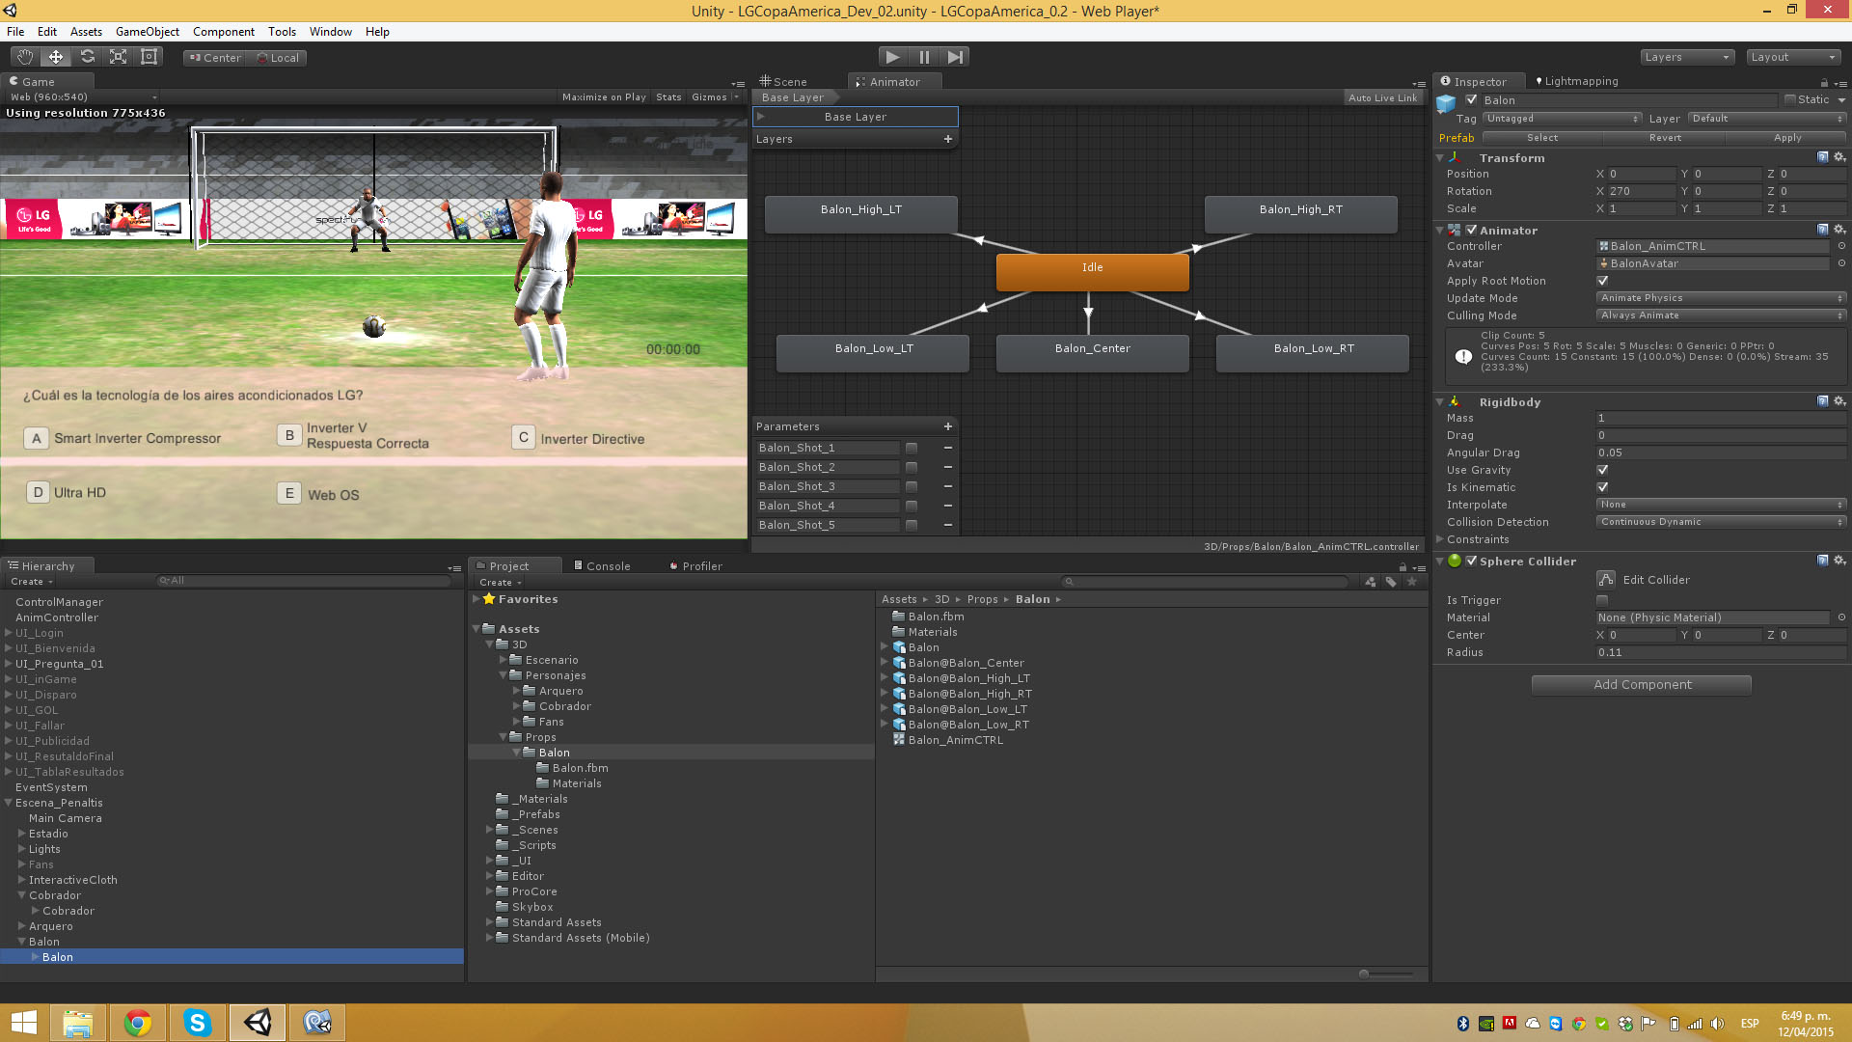Click the Play button
The width and height of the screenshot is (1852, 1042).
coord(893,57)
